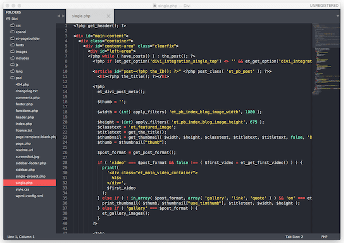
Task: Expand the css folder
Action: click(x=15, y=25)
